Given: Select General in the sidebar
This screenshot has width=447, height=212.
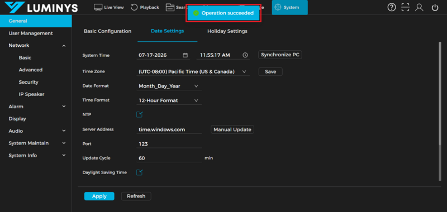Looking at the screenshot, I should tap(36, 21).
